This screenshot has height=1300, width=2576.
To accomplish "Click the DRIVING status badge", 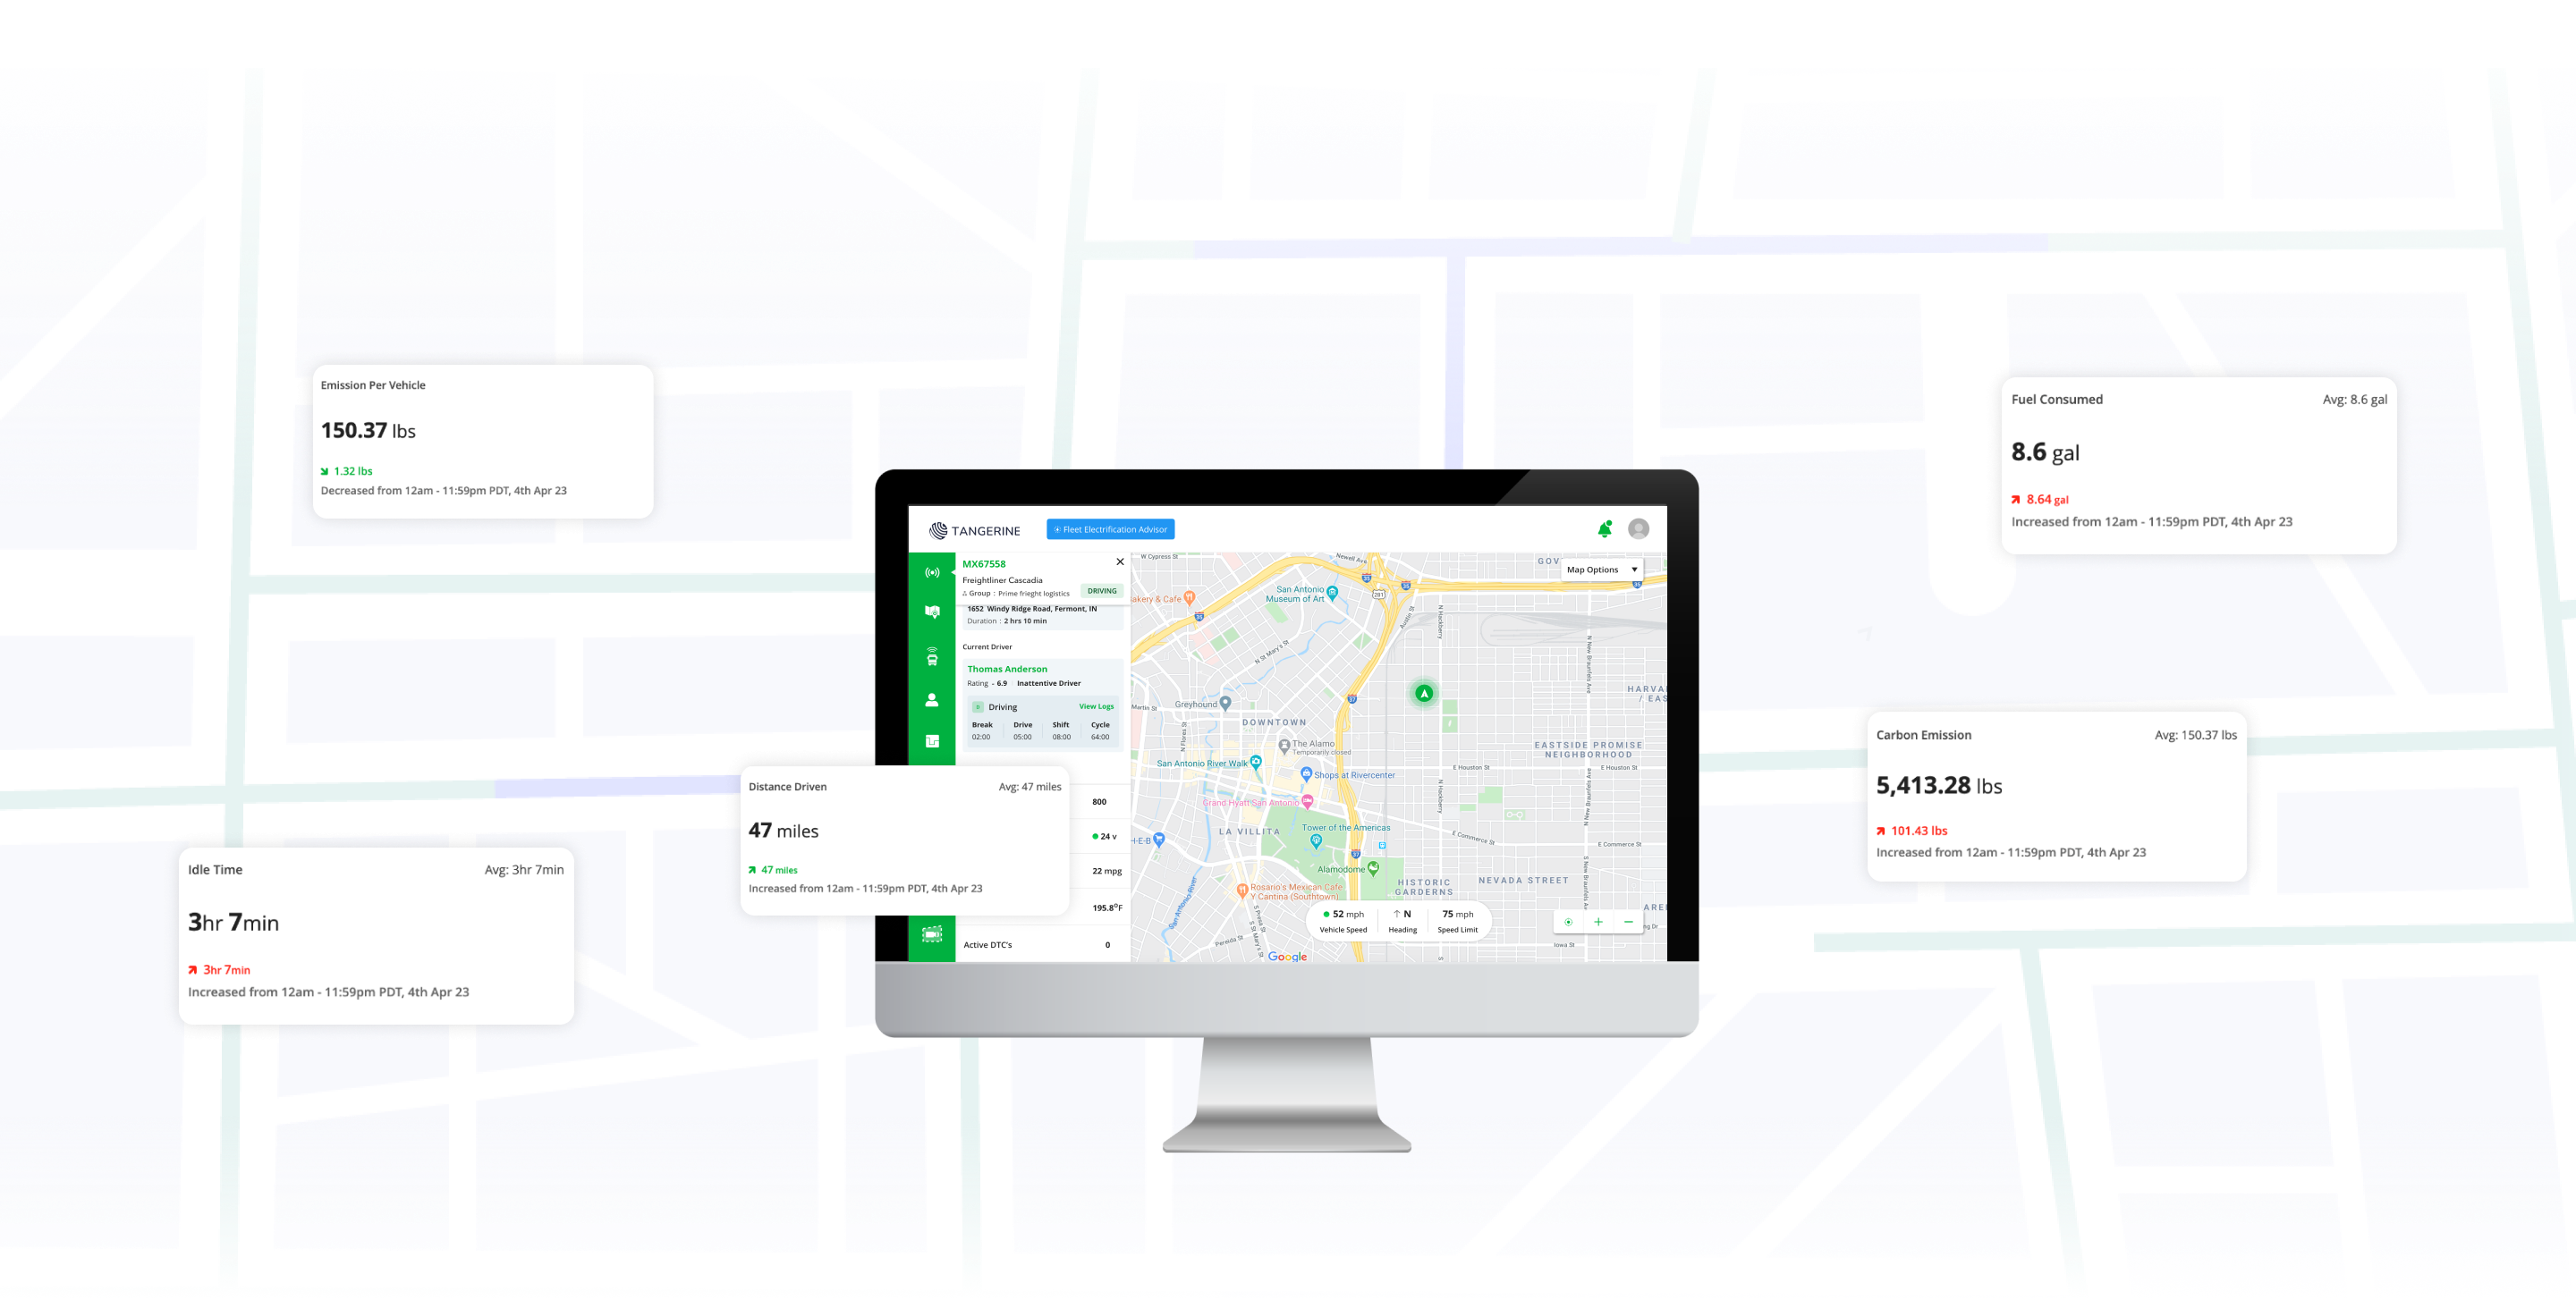I will 1102,591.
